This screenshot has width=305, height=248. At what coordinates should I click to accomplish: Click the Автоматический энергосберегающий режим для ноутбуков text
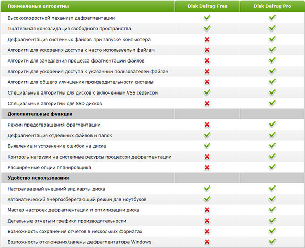pyautogui.click(x=76, y=199)
